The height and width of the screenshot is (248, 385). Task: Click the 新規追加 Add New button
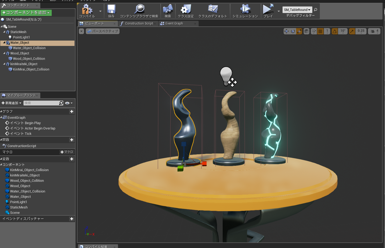pyautogui.click(x=11, y=103)
